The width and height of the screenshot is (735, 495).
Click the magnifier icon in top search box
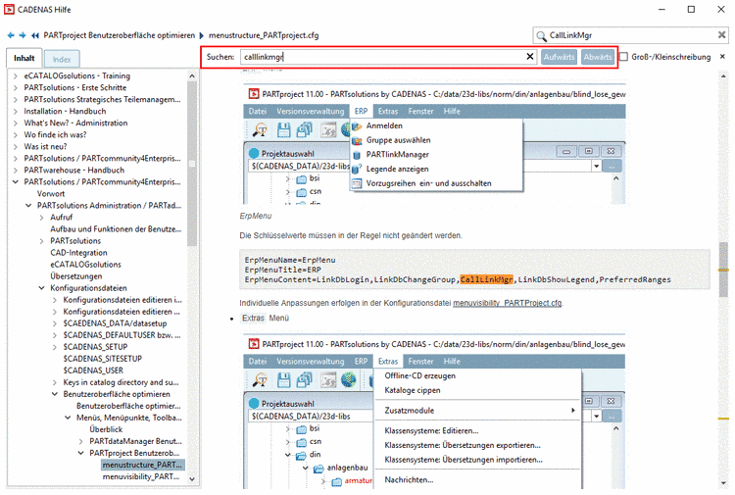tap(541, 35)
